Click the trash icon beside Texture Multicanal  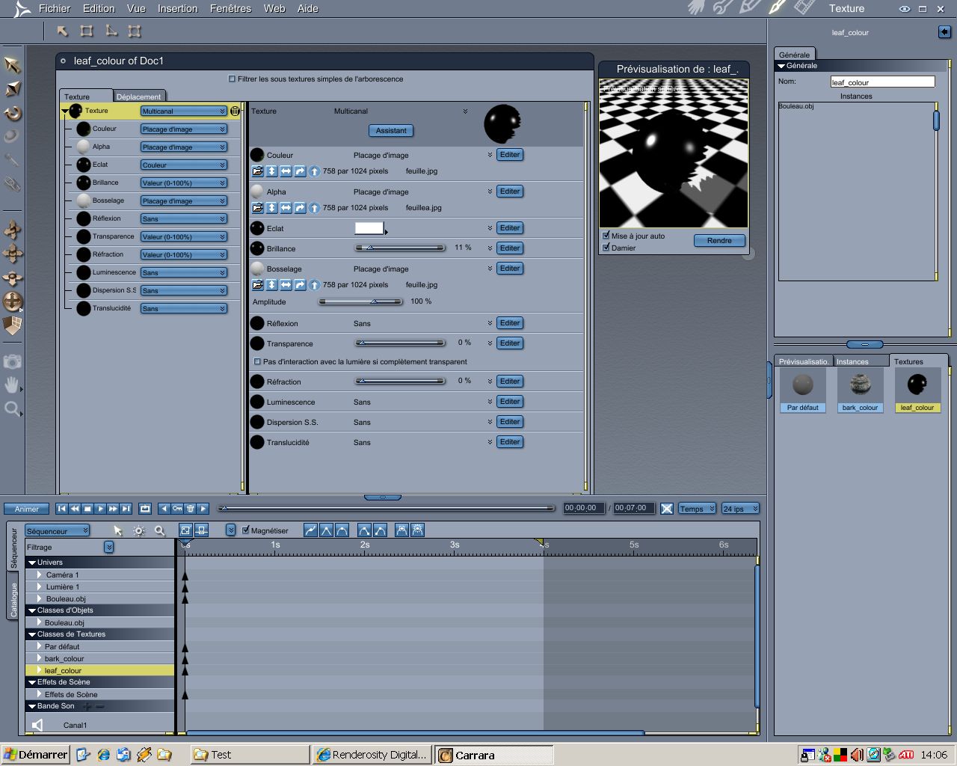coord(235,111)
